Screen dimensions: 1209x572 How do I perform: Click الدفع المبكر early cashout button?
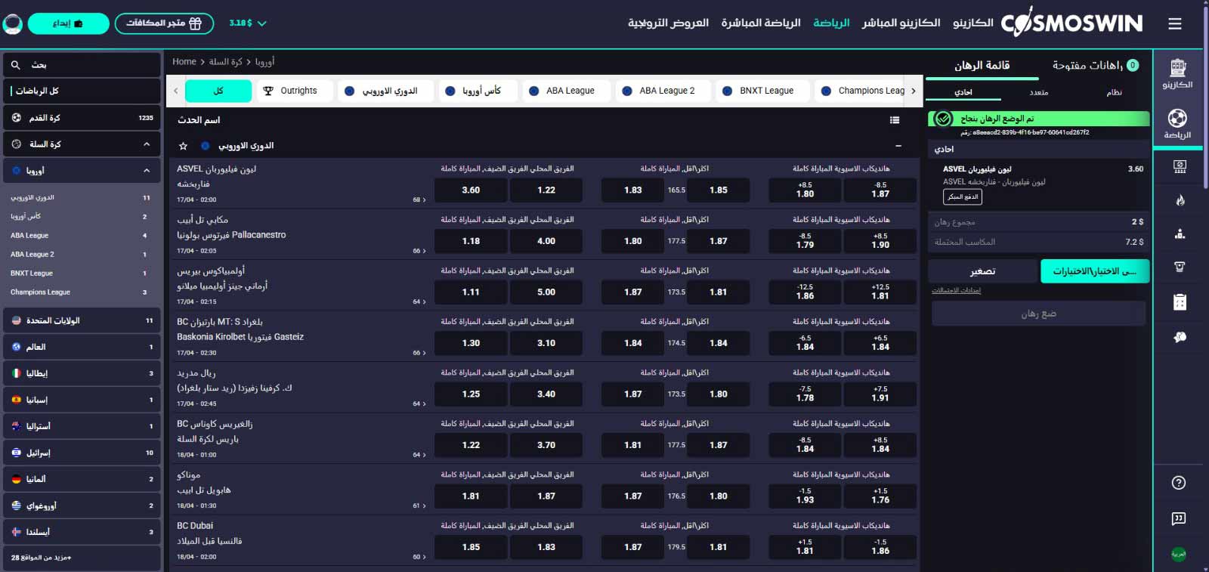point(963,196)
